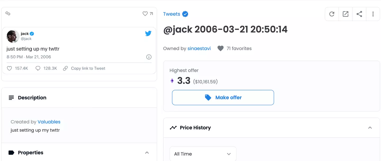The height and width of the screenshot is (161, 381).
Task: Visit the Valuables creator link
Action: [49, 122]
